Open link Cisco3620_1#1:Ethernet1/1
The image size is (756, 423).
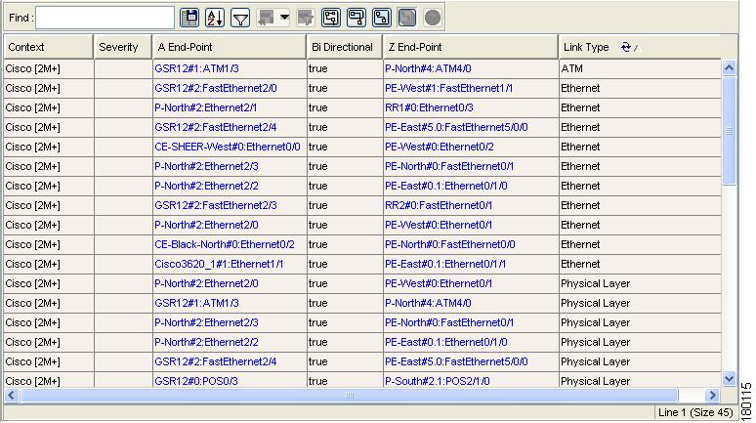pyautogui.click(x=219, y=264)
